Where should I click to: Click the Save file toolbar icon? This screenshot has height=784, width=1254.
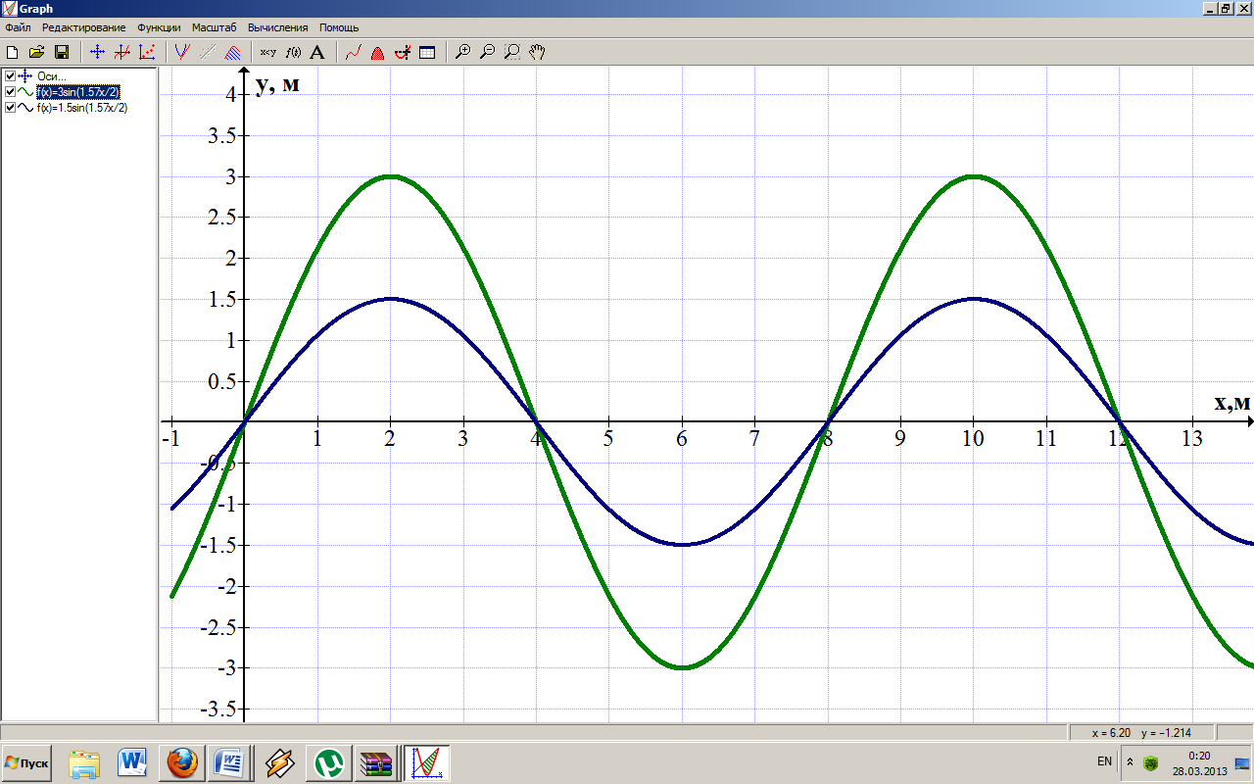coord(61,52)
